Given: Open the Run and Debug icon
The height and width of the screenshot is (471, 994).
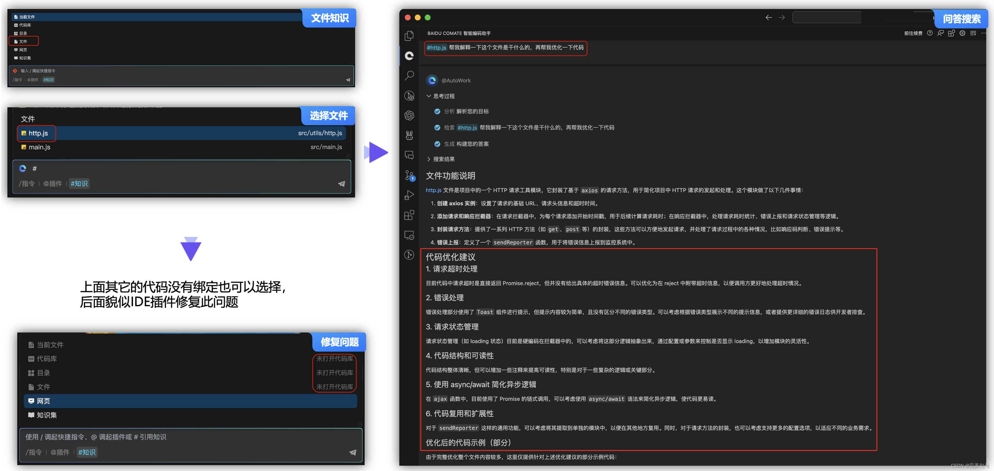Looking at the screenshot, I should tap(409, 195).
